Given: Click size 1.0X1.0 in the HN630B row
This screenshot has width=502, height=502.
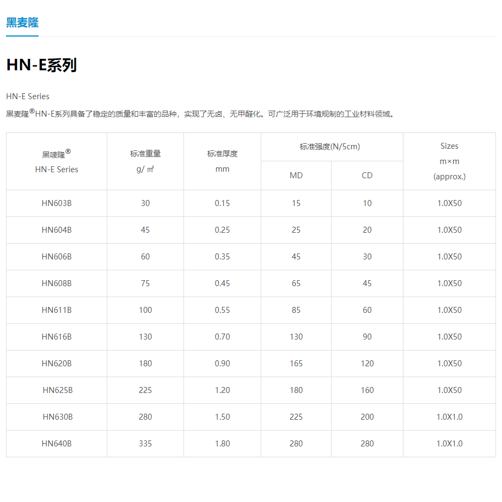Looking at the screenshot, I should (450, 417).
